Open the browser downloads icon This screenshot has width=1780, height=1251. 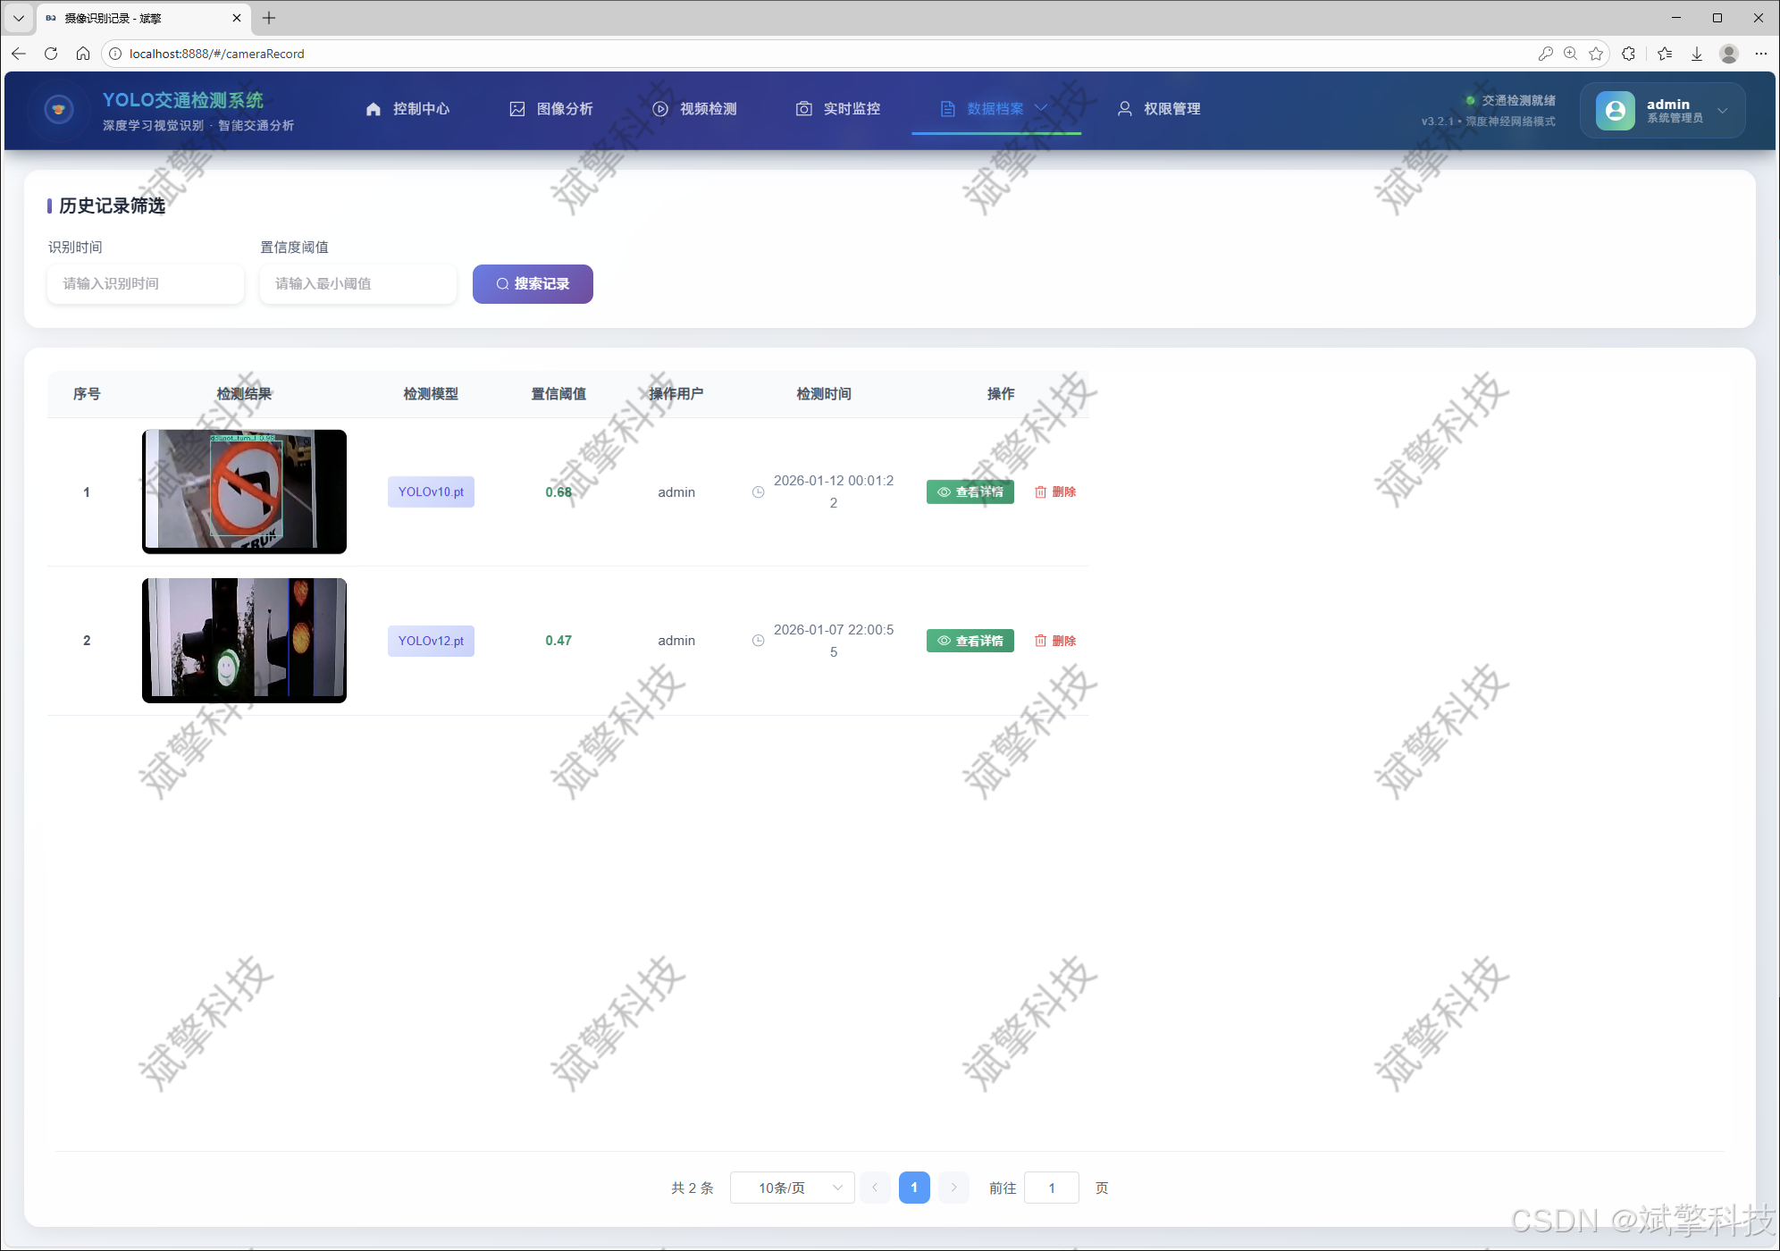1697,54
